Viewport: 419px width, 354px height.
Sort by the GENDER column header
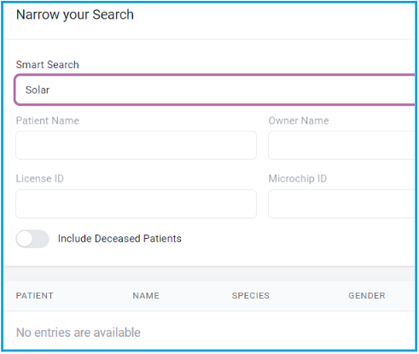367,296
